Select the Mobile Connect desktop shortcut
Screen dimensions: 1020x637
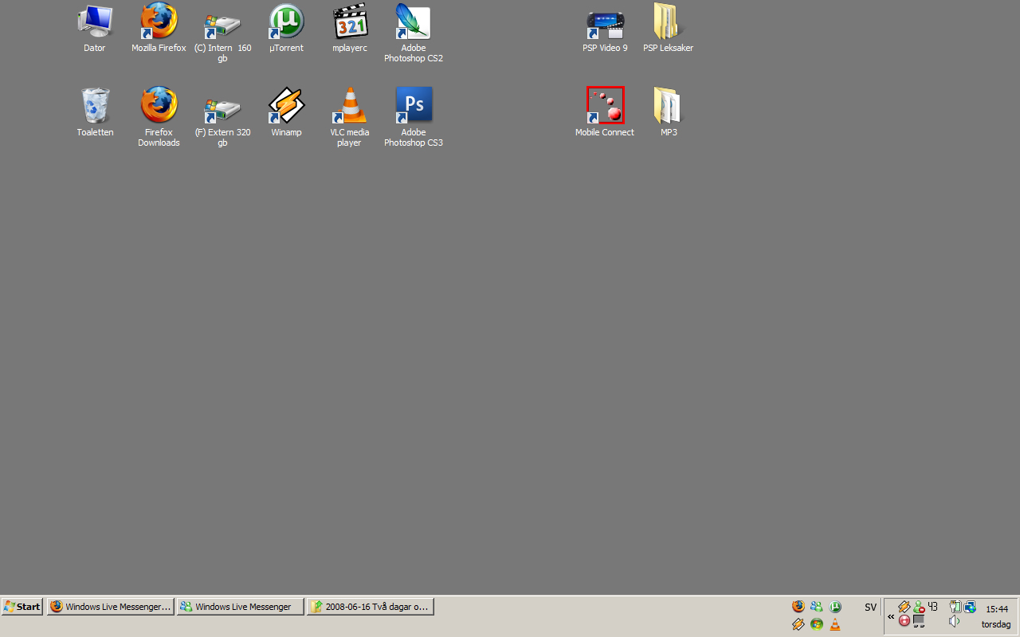[605, 112]
